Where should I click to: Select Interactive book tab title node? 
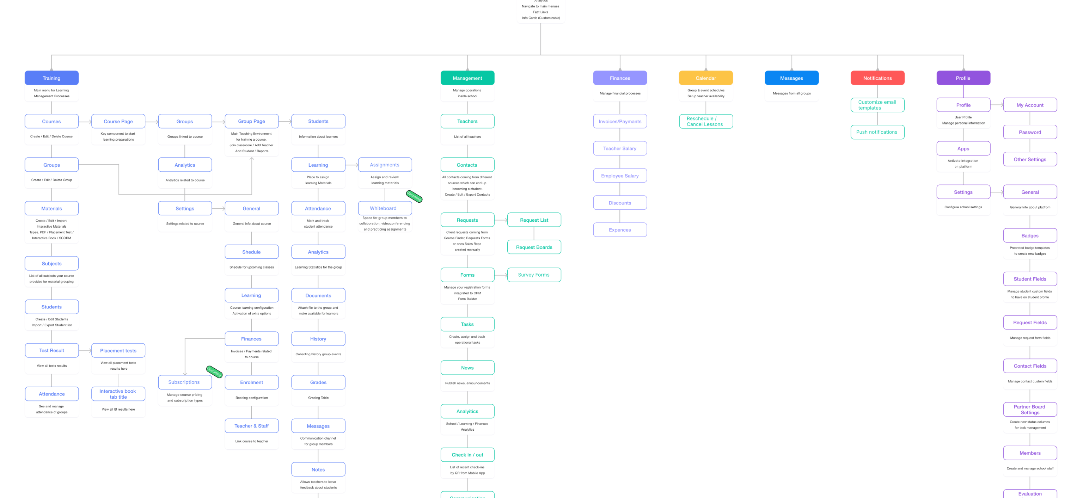[x=118, y=394]
